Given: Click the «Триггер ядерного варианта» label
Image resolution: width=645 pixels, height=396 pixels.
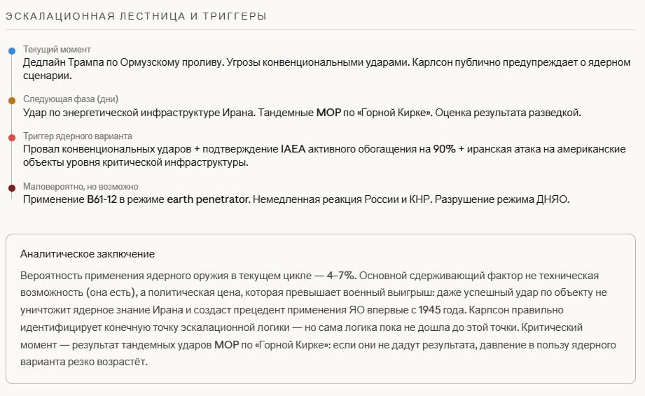Looking at the screenshot, I should coord(77,136).
